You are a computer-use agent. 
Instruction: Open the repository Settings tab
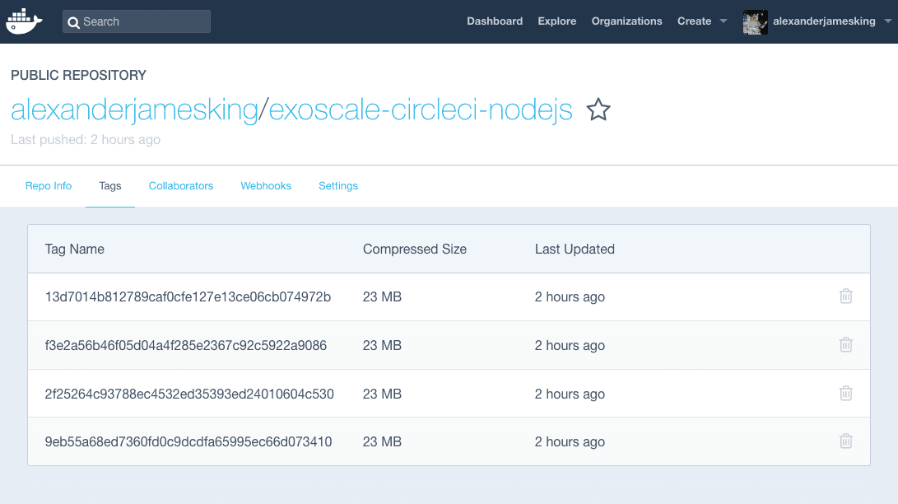point(338,185)
